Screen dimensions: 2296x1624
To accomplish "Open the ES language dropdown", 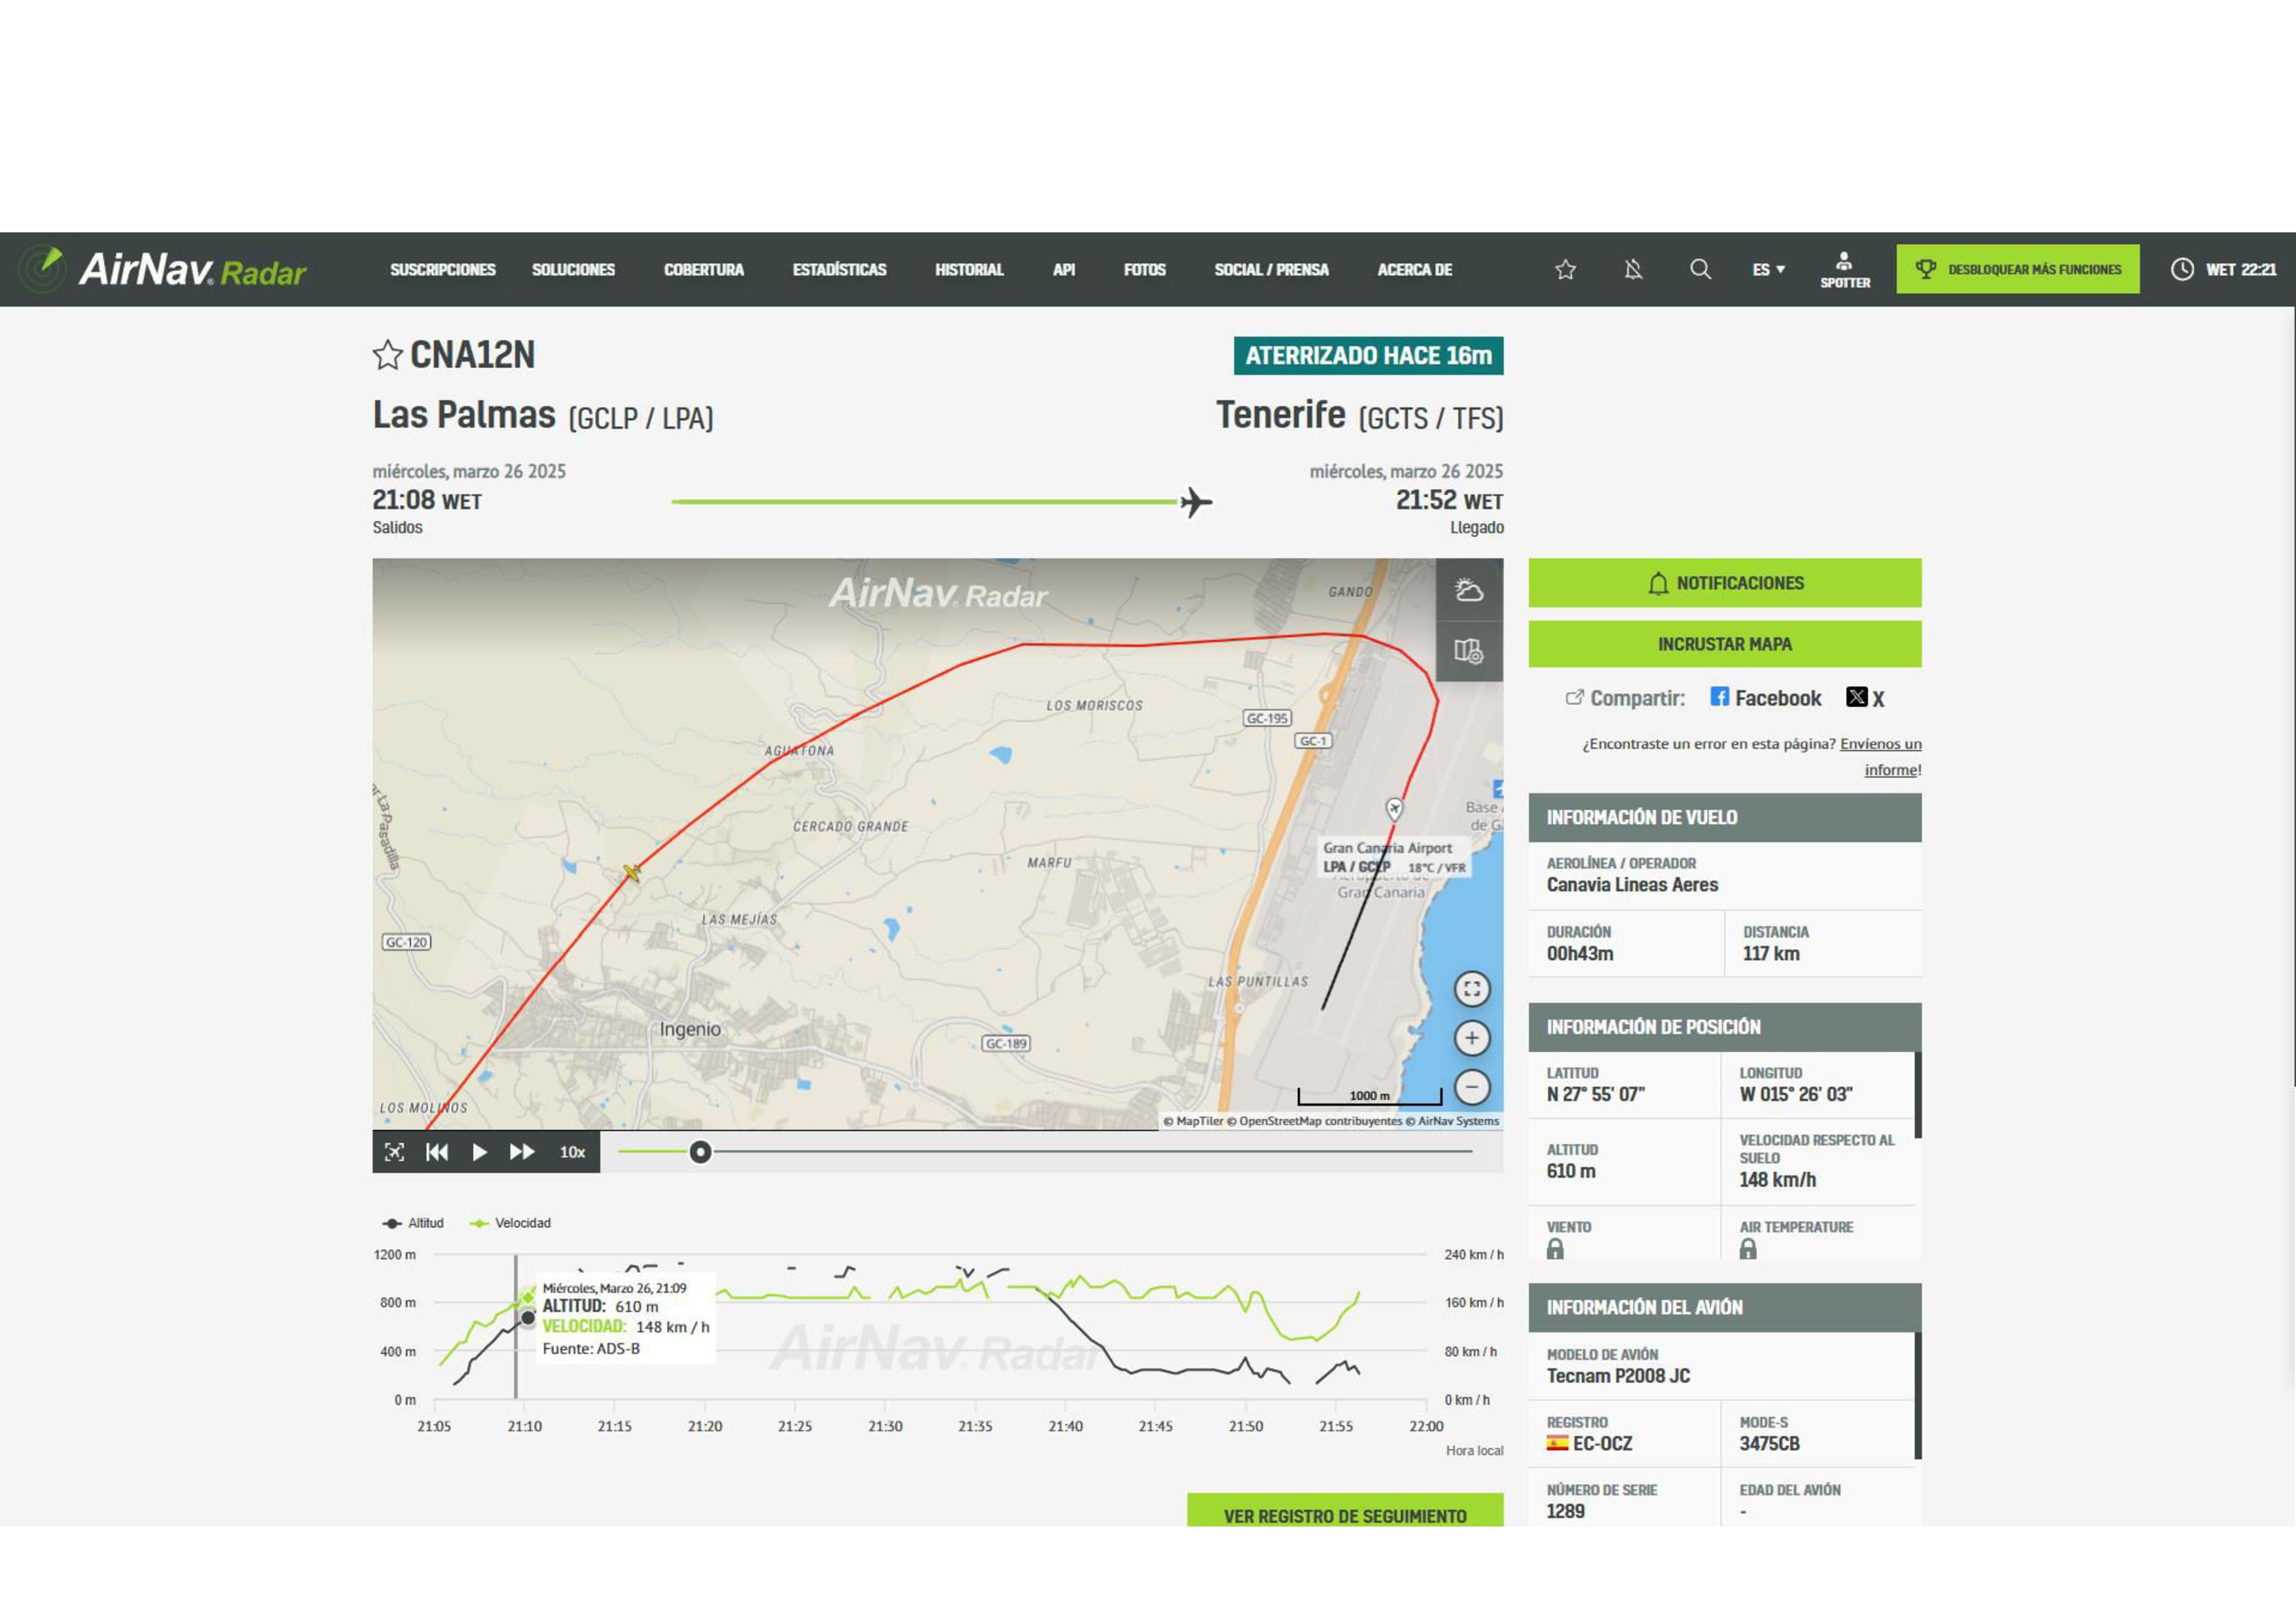I will tap(1768, 269).
